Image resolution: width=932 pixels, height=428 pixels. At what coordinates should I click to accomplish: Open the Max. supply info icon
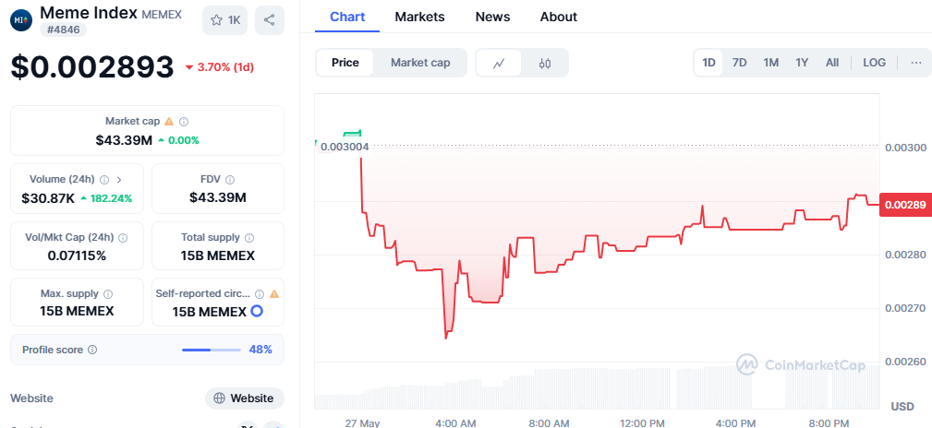(108, 294)
